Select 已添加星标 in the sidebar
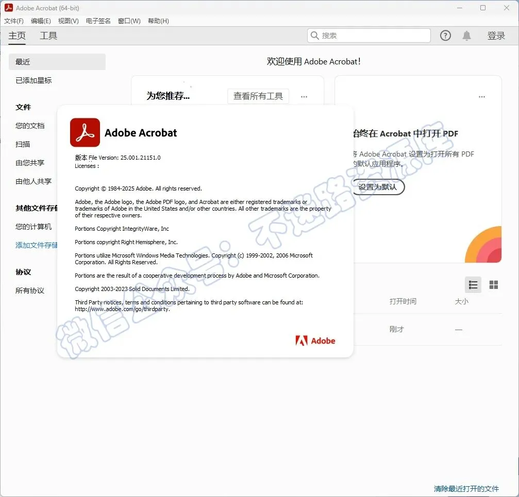The width and height of the screenshot is (519, 497). point(34,80)
